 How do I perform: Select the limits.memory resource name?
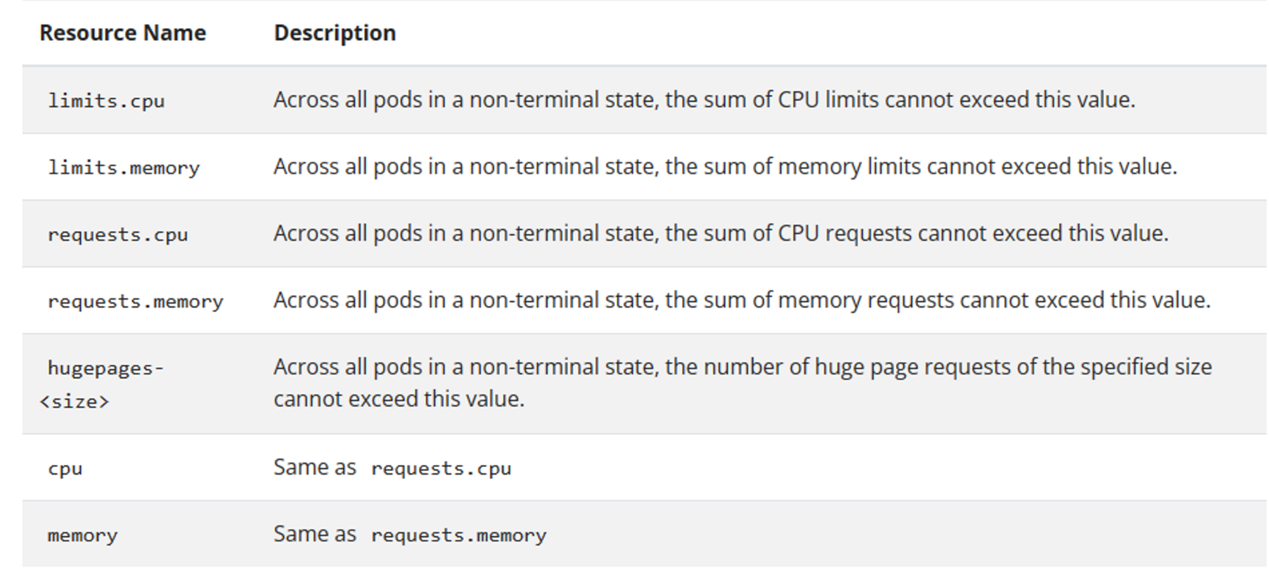pyautogui.click(x=124, y=168)
